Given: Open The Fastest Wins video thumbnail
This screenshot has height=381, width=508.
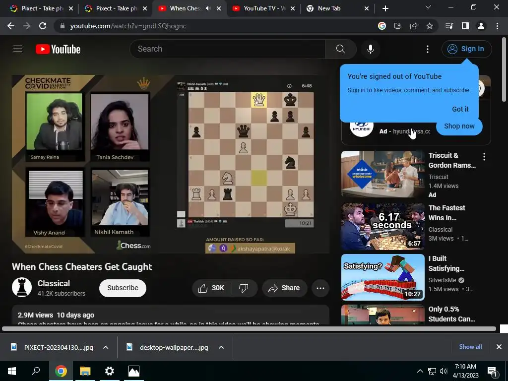Looking at the screenshot, I should point(383,227).
